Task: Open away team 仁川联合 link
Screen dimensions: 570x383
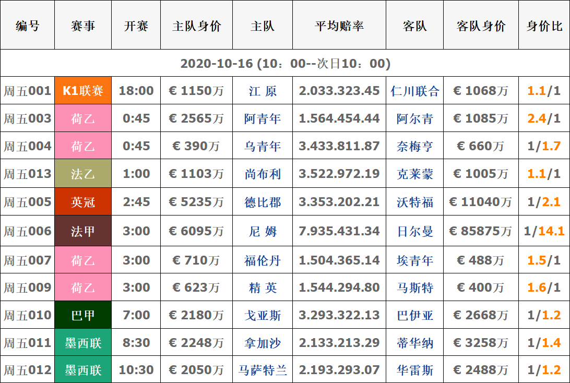Action: tap(415, 90)
